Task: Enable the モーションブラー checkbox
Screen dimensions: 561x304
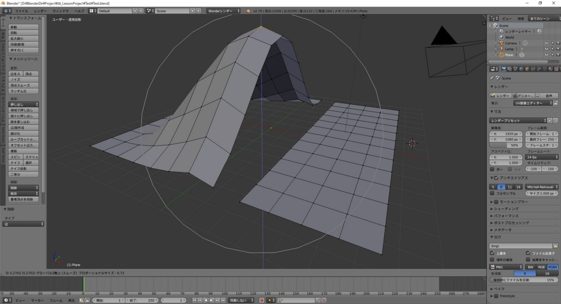Action: pos(496,202)
